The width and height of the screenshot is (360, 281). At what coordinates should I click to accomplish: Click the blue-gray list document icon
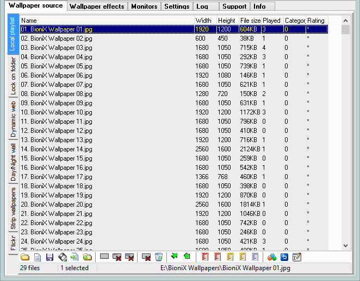[255, 257]
